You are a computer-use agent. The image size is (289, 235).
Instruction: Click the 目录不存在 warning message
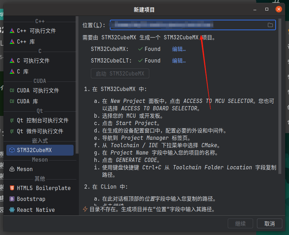(152, 209)
